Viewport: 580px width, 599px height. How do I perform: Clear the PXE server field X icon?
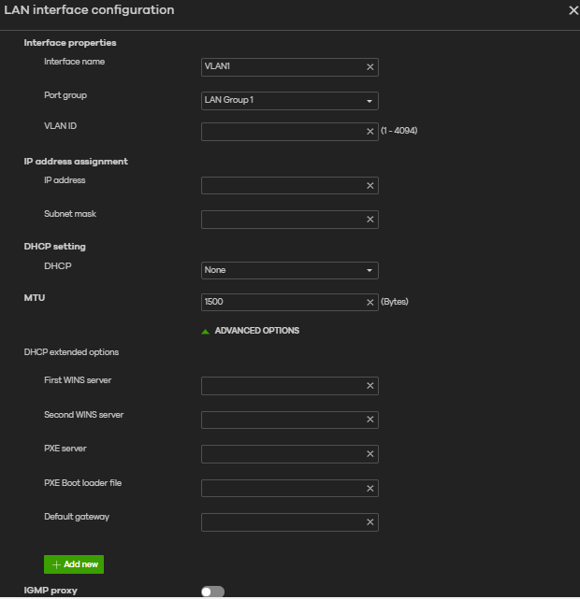(370, 454)
